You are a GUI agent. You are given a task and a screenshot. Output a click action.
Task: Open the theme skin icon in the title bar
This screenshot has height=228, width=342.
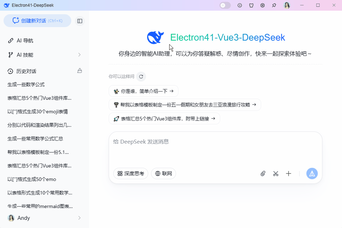click(x=251, y=5)
